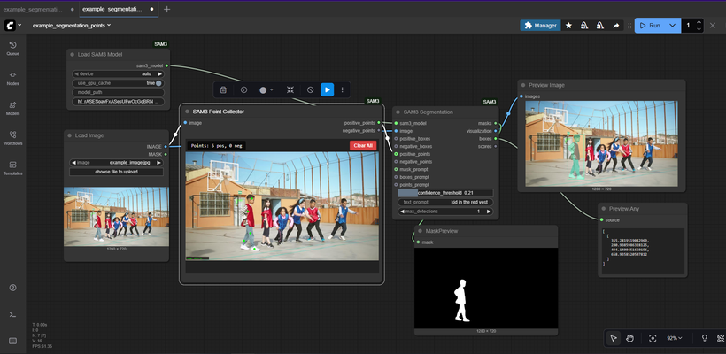This screenshot has width=726, height=354.
Task: Click the actionbar drag handle dots
Action: click(629, 26)
